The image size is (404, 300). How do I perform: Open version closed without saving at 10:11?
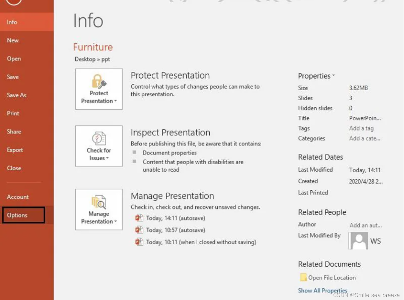pos(201,242)
